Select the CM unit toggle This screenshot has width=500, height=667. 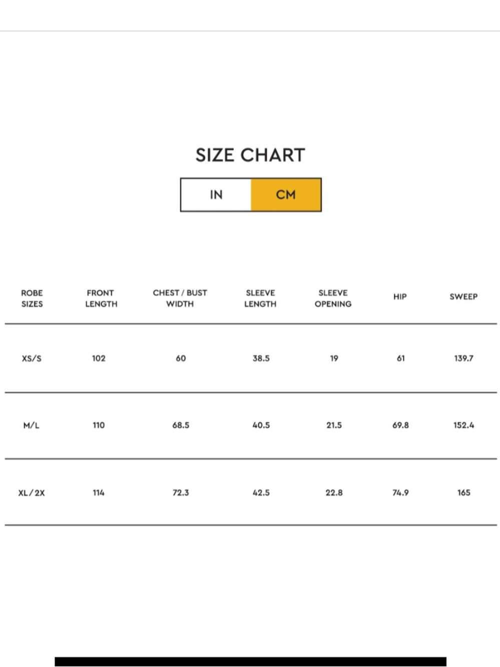click(286, 195)
